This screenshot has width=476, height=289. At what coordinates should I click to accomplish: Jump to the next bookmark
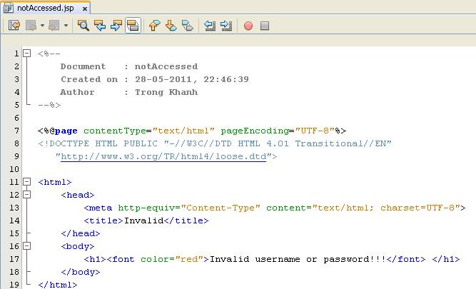pos(171,26)
